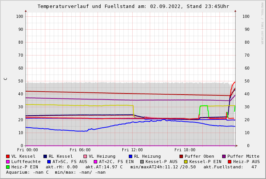Click the left axis unit label C
This screenshot has height=179, width=266.
click(x=6, y=79)
